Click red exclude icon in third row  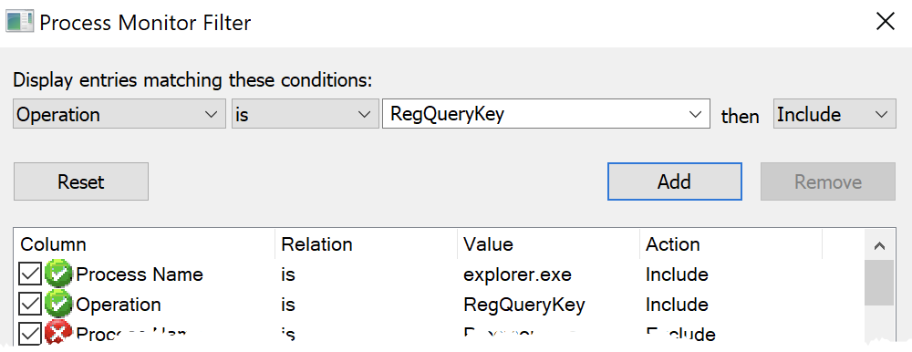[58, 333]
